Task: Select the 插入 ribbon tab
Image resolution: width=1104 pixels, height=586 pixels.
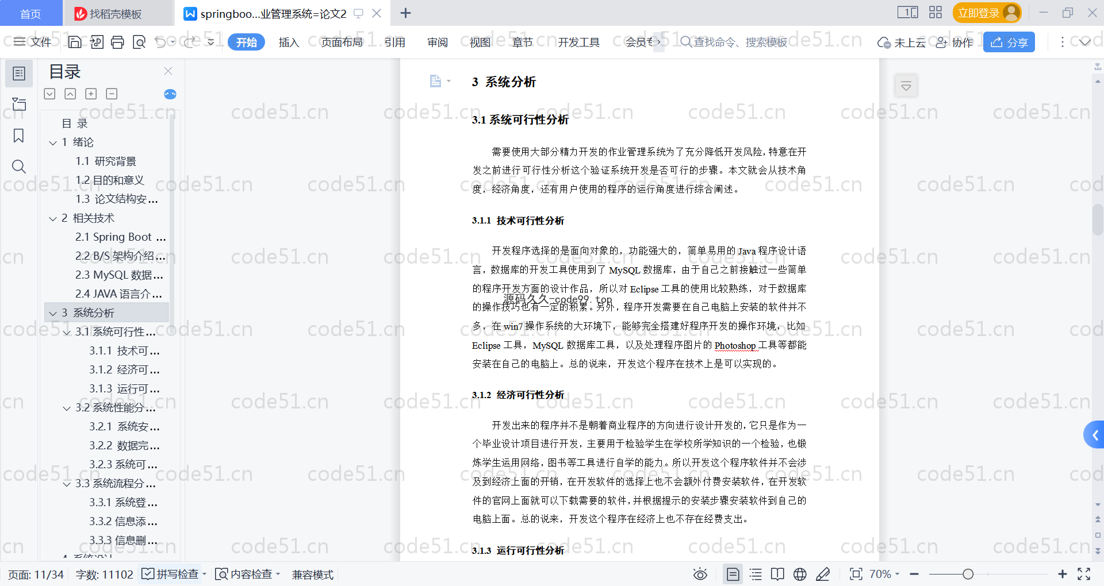Action: (289, 42)
